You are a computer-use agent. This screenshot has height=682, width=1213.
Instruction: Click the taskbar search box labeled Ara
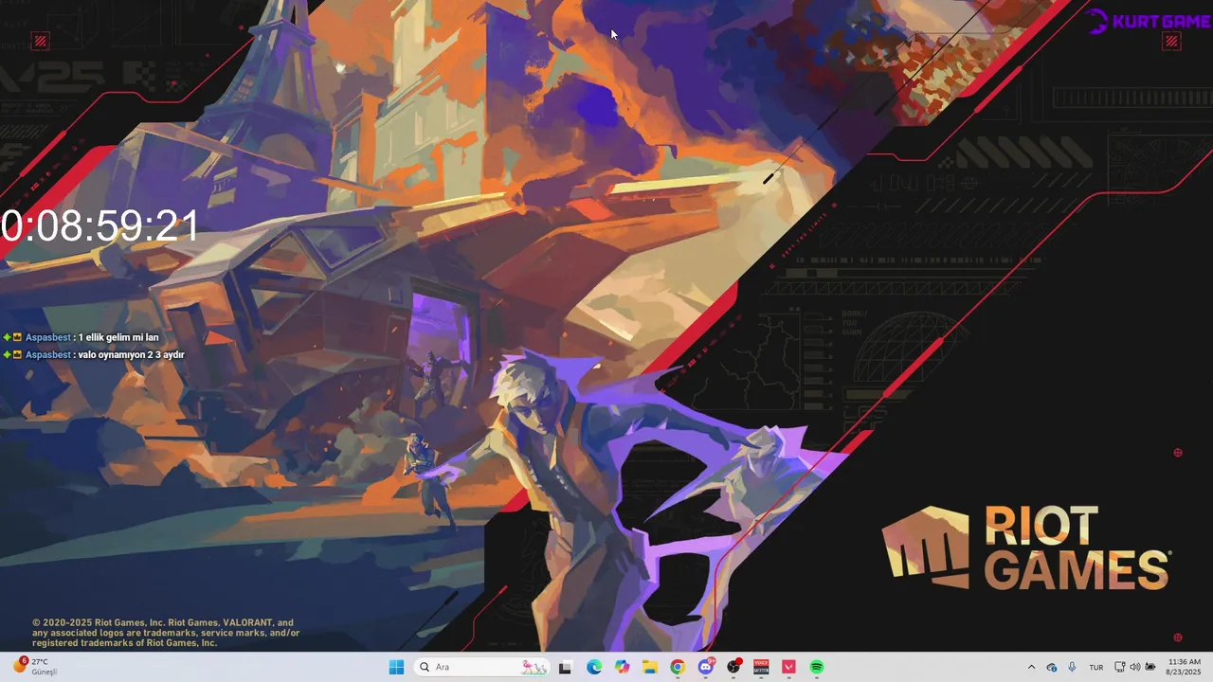(x=481, y=667)
